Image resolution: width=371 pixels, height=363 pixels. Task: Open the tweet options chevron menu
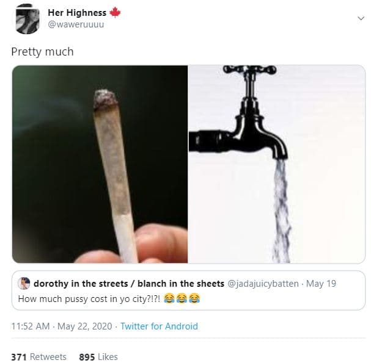click(x=361, y=18)
